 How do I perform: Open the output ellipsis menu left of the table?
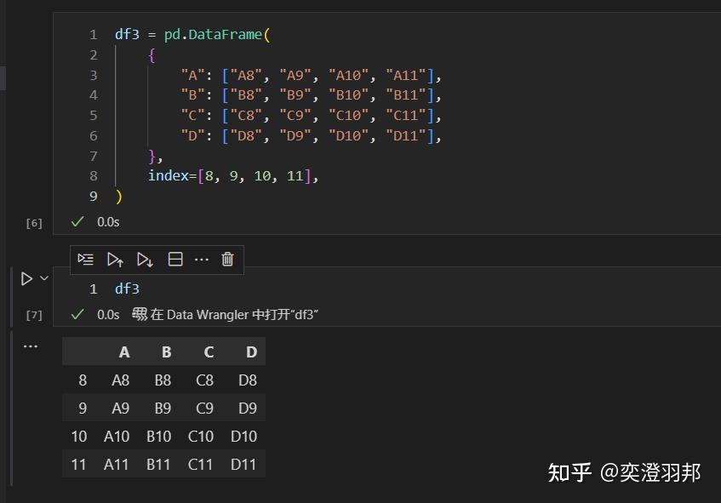[31, 346]
